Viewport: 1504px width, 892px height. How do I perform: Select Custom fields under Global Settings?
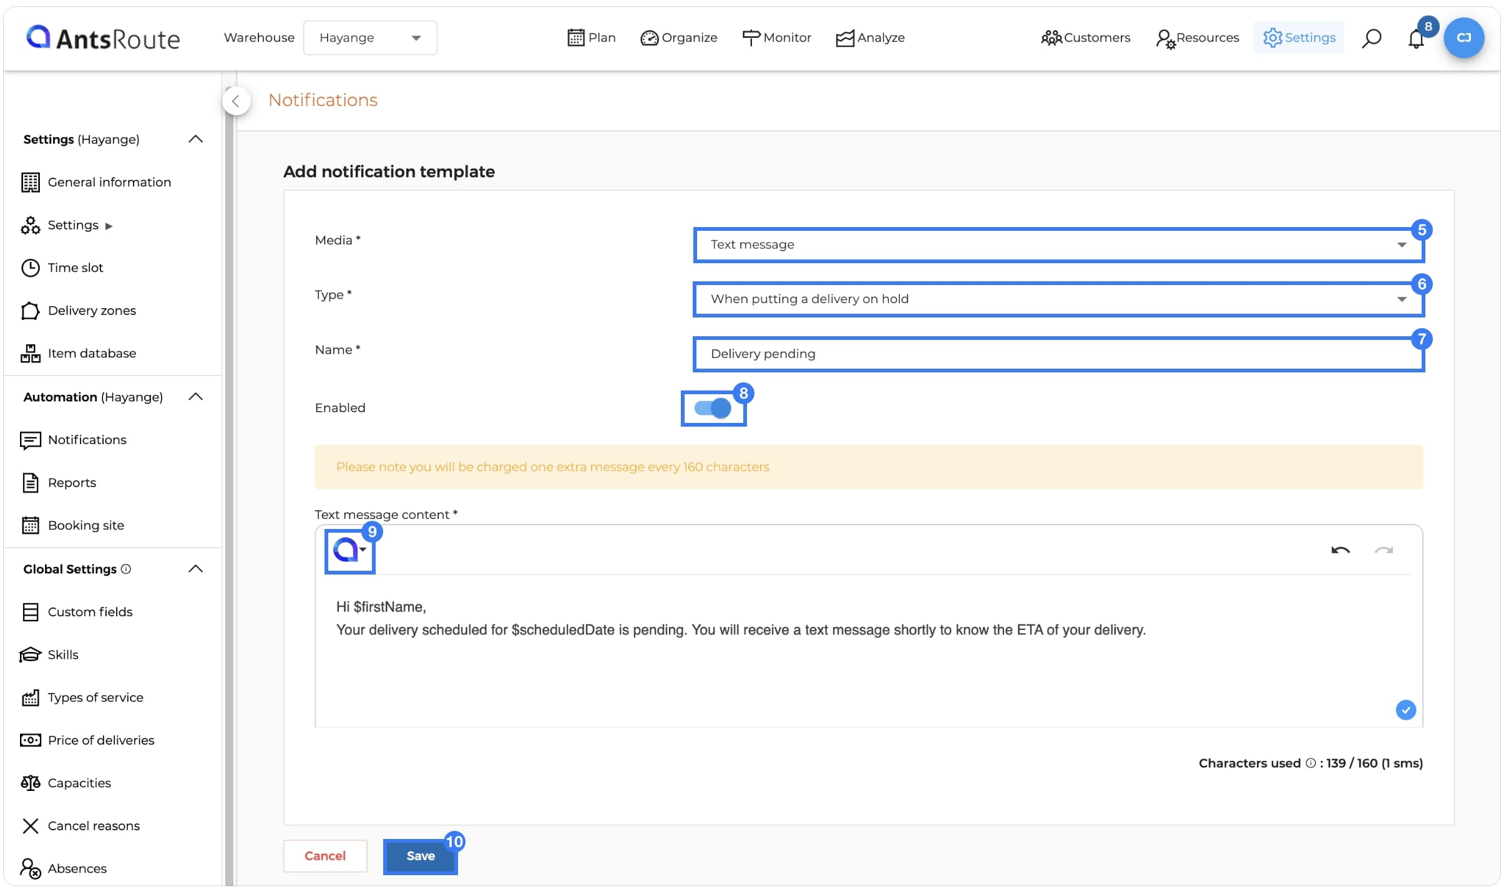90,611
